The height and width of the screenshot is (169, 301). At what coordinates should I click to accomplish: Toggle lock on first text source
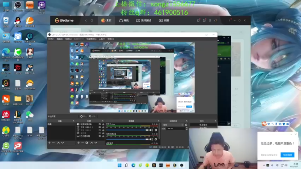(x=103, y=127)
